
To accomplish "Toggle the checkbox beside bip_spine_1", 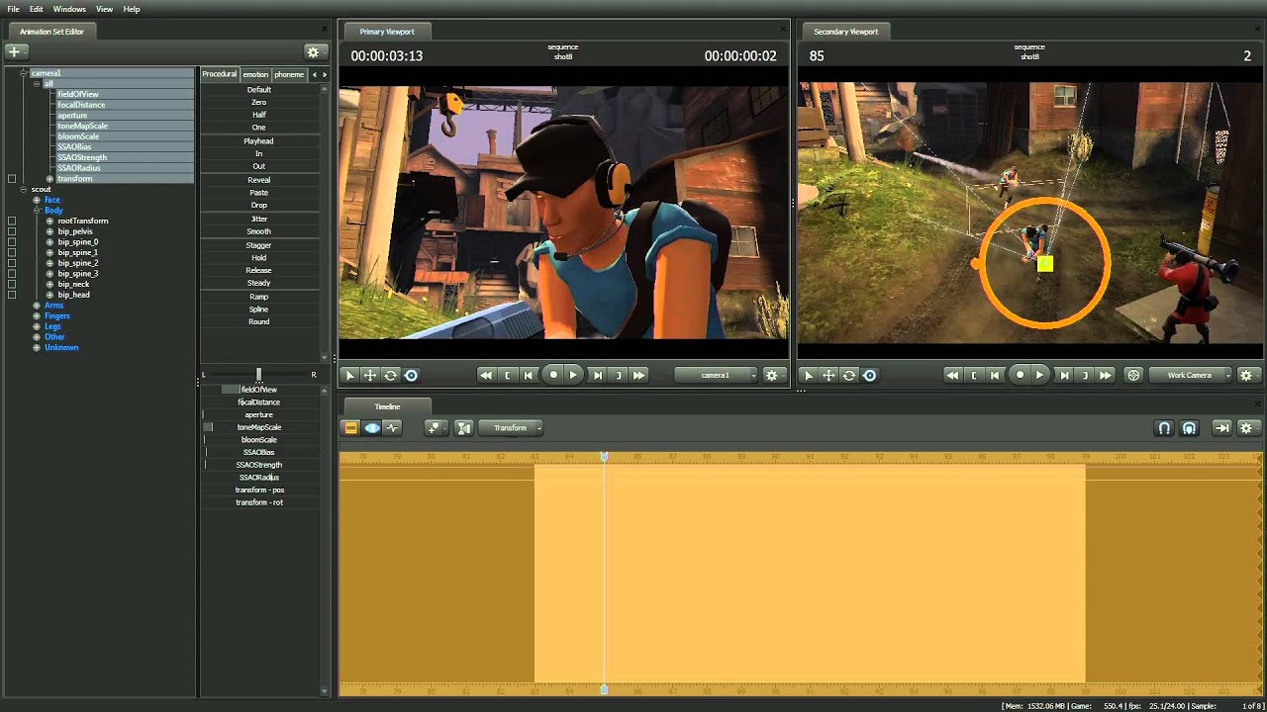I will (x=12, y=253).
